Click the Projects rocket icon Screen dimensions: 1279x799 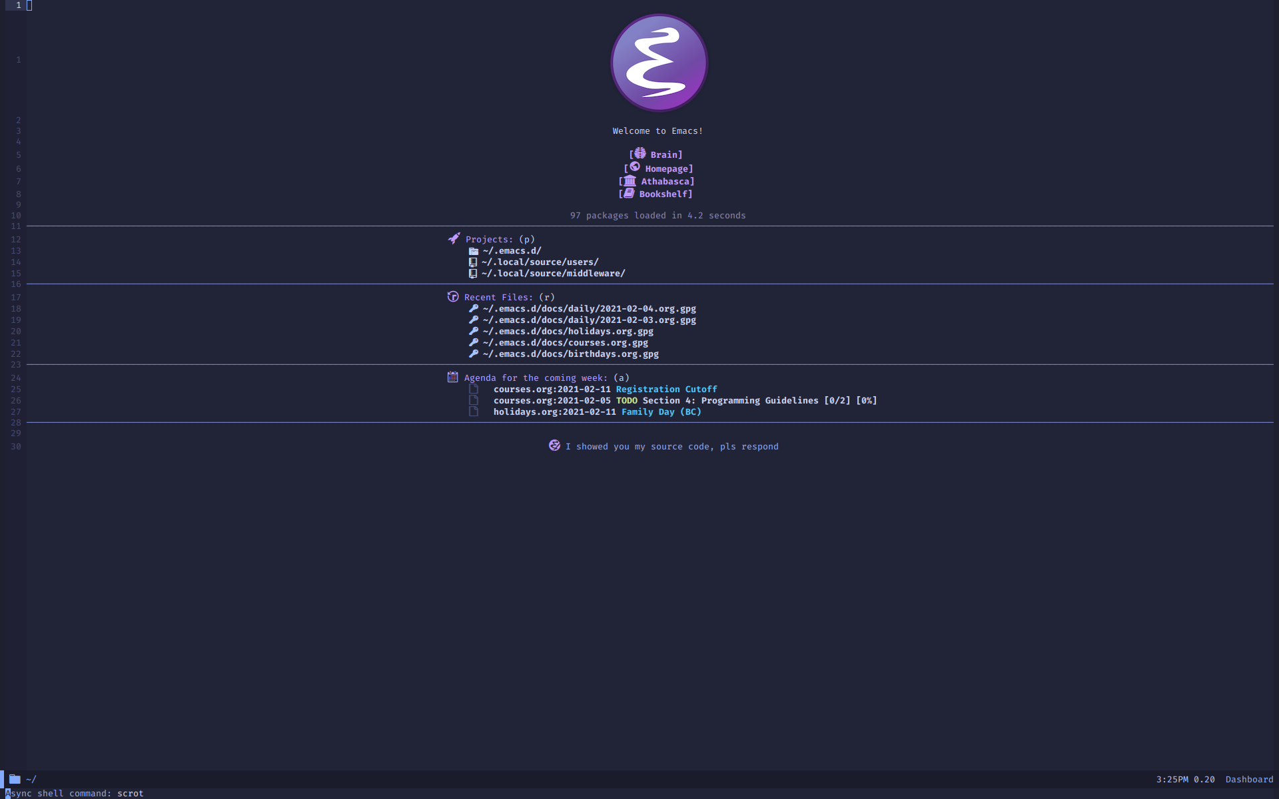tap(453, 238)
